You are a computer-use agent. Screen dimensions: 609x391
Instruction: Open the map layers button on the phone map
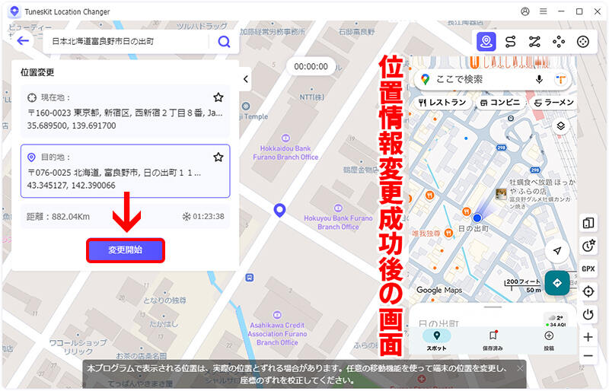560,126
